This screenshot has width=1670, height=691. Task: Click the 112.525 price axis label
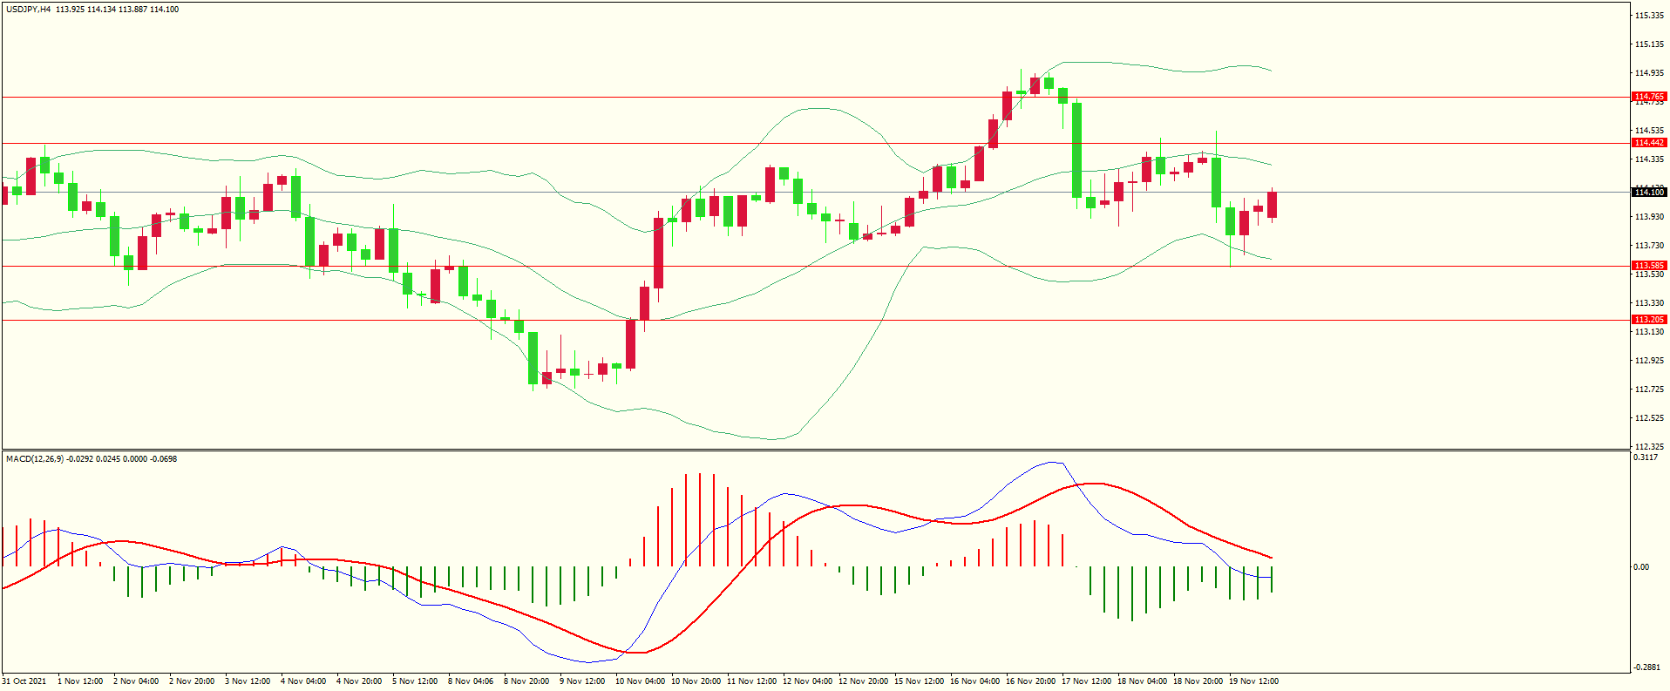tap(1650, 418)
